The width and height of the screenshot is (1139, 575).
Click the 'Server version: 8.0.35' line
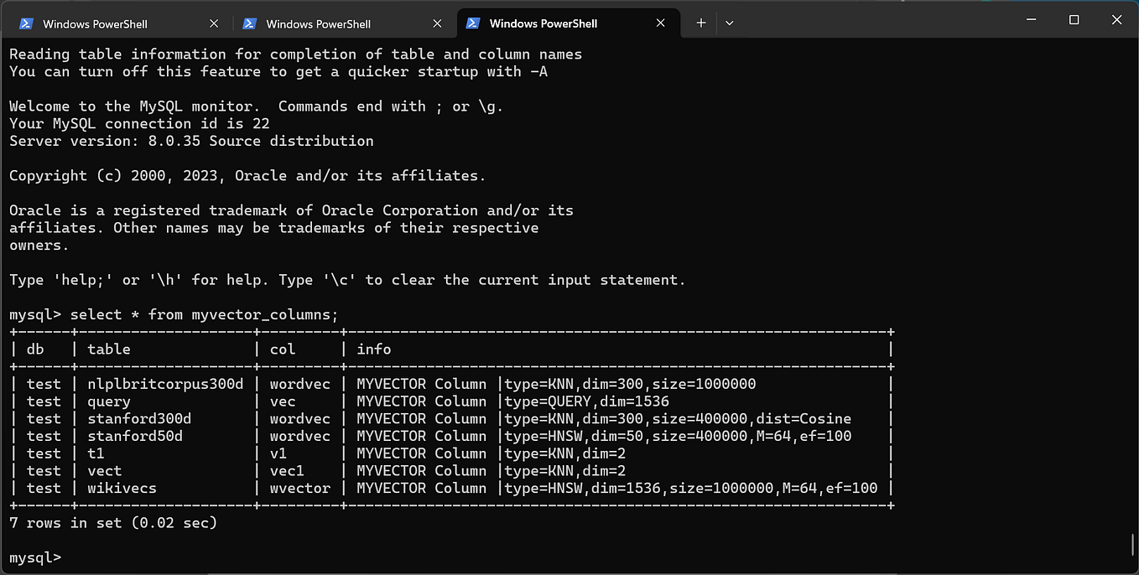(191, 141)
